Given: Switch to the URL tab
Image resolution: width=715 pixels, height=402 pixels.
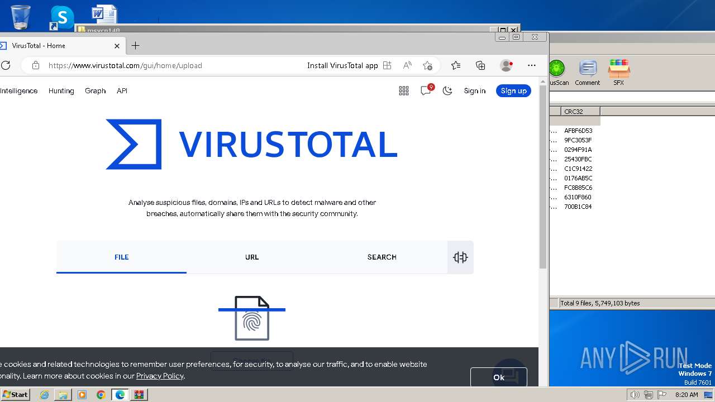Looking at the screenshot, I should pos(252,257).
